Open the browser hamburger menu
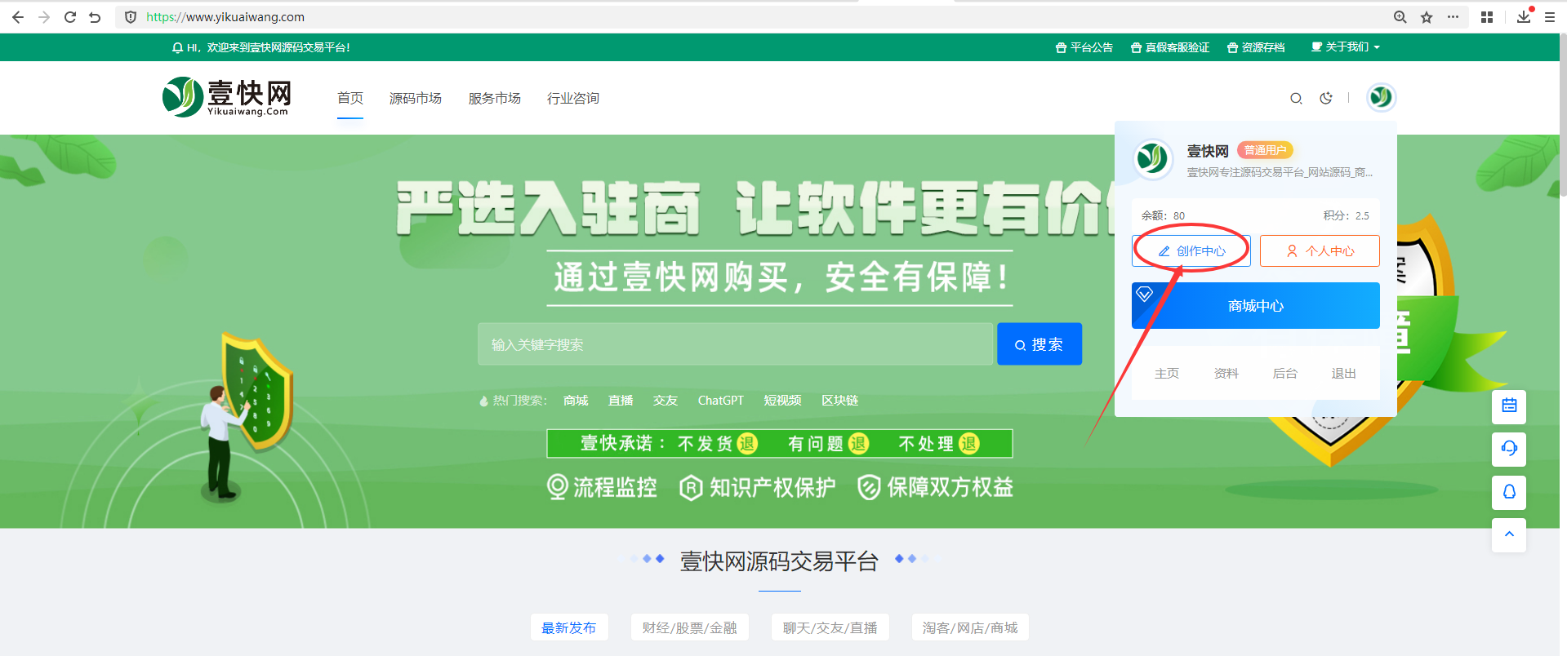1567x656 pixels. 1550,17
